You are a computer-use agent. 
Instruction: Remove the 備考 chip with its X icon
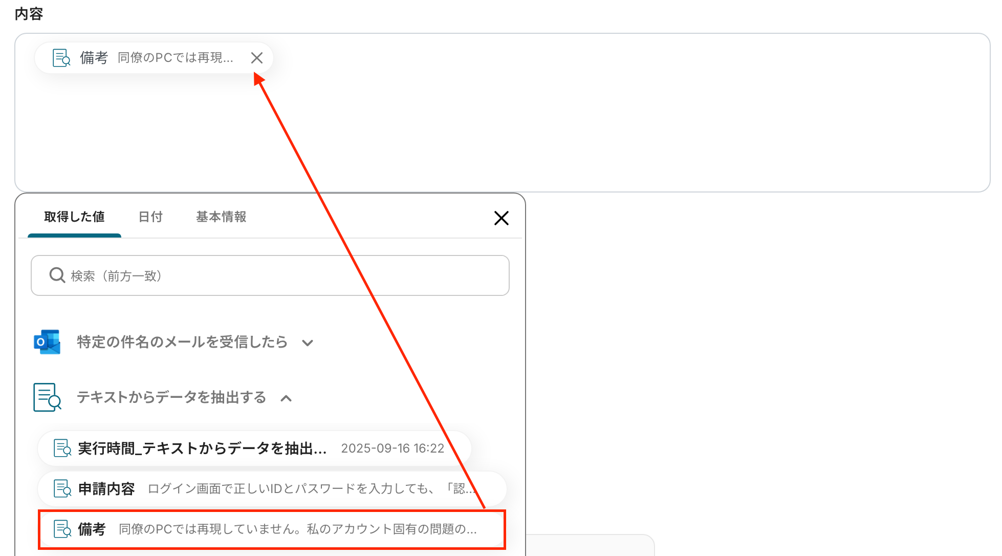pyautogui.click(x=257, y=58)
